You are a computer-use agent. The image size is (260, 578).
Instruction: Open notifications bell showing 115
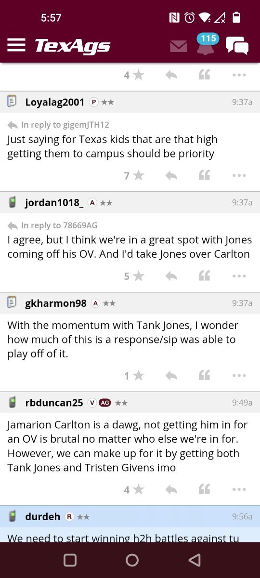pos(206,44)
